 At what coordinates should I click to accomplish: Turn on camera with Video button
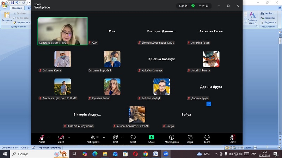61,139
